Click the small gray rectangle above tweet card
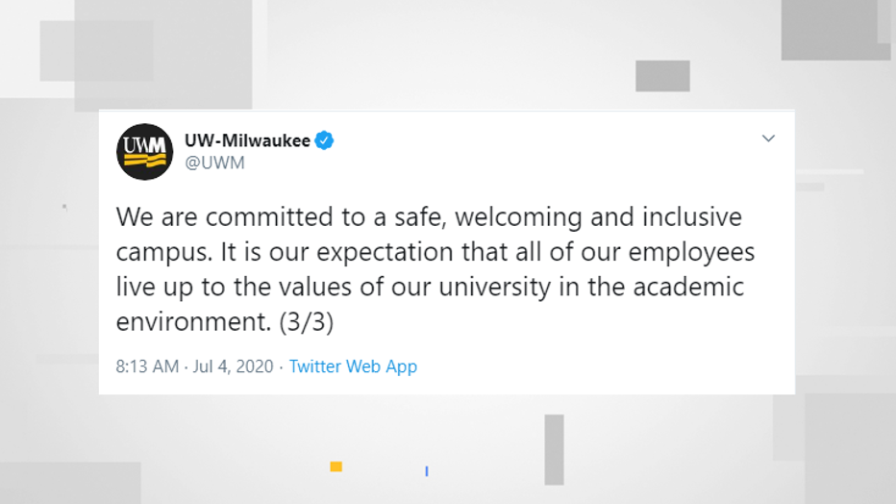 tap(662, 76)
